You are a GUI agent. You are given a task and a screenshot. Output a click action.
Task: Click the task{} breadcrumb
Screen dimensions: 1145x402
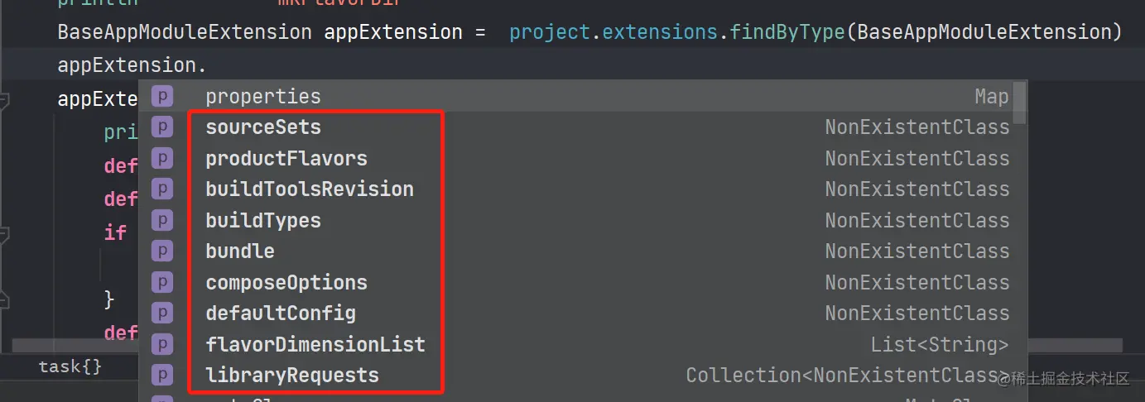click(x=70, y=366)
